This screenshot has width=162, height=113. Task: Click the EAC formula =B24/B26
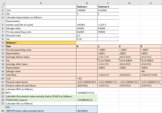pyautogui.click(x=87, y=109)
